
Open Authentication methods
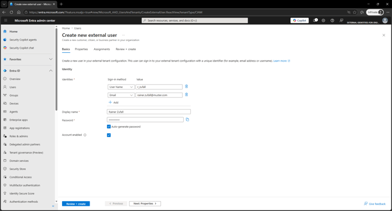[x=24, y=202]
